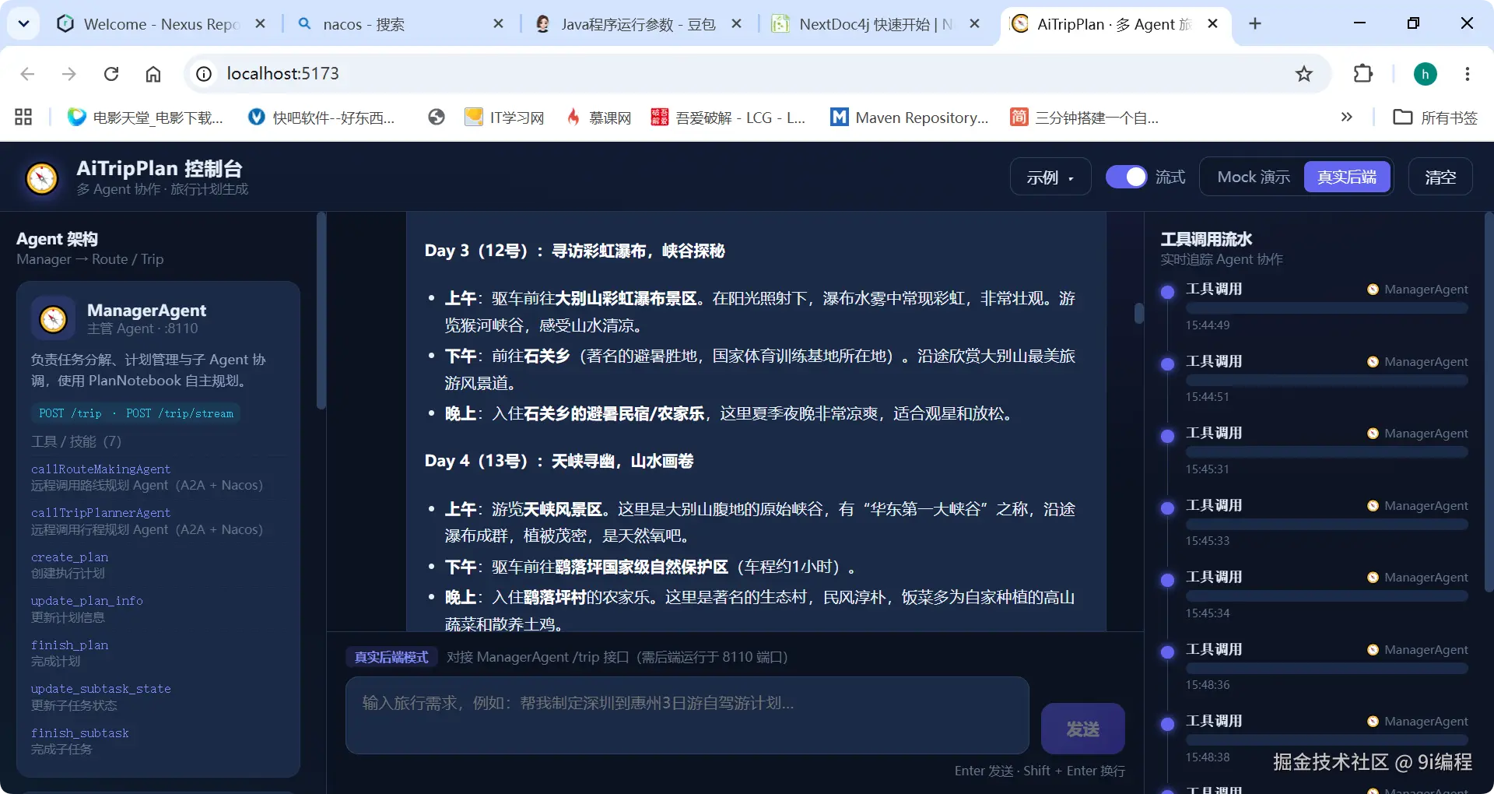
Task: Open 三分钟搭建一个自 bookmark
Action: tap(1084, 118)
